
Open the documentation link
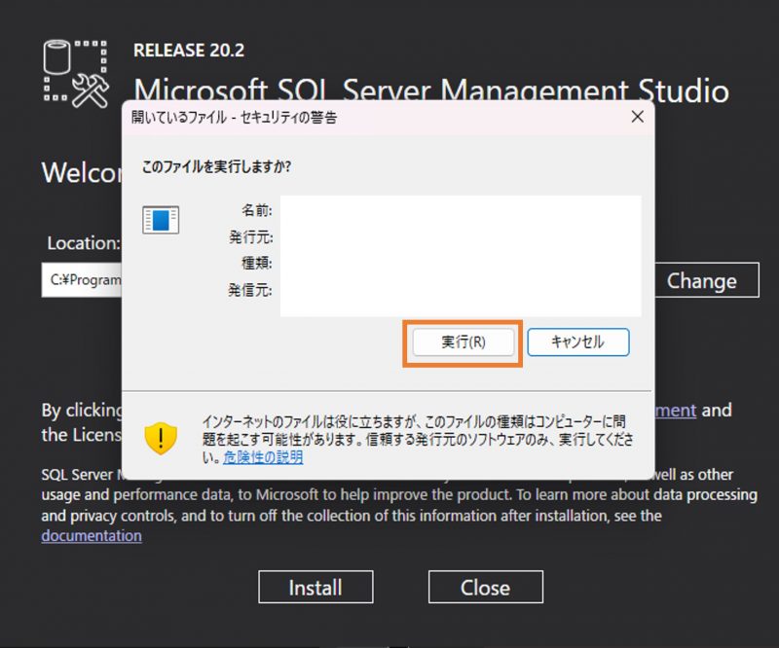(x=92, y=536)
